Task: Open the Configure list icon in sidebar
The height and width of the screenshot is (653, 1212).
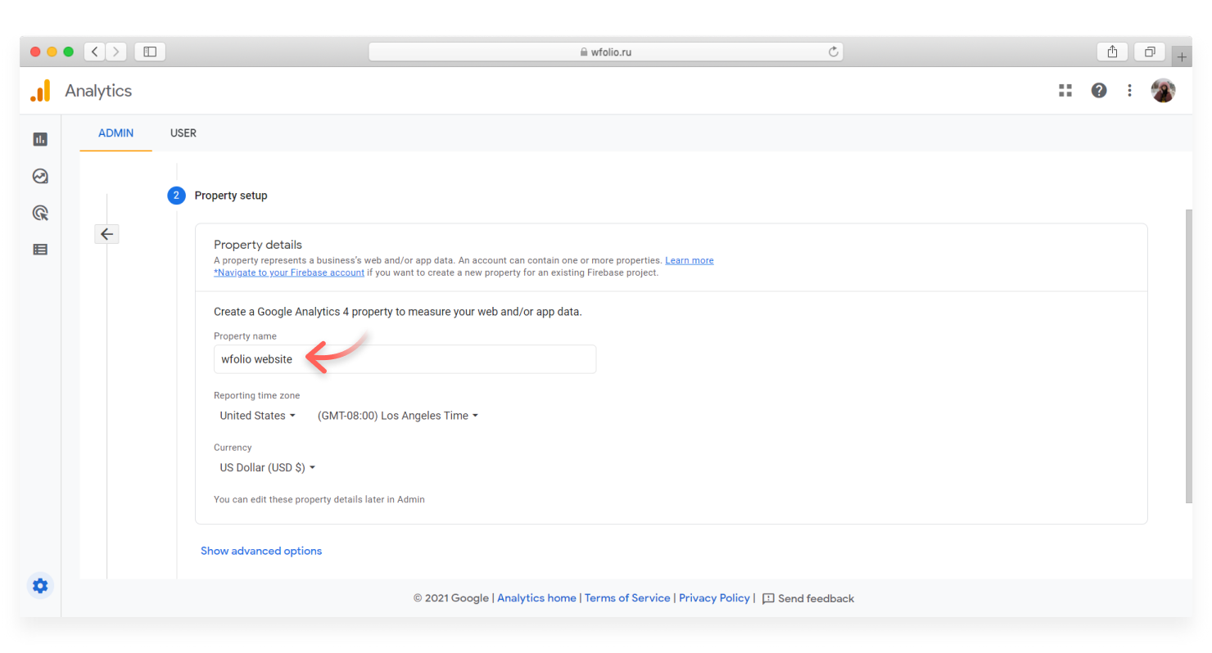Action: click(x=40, y=250)
